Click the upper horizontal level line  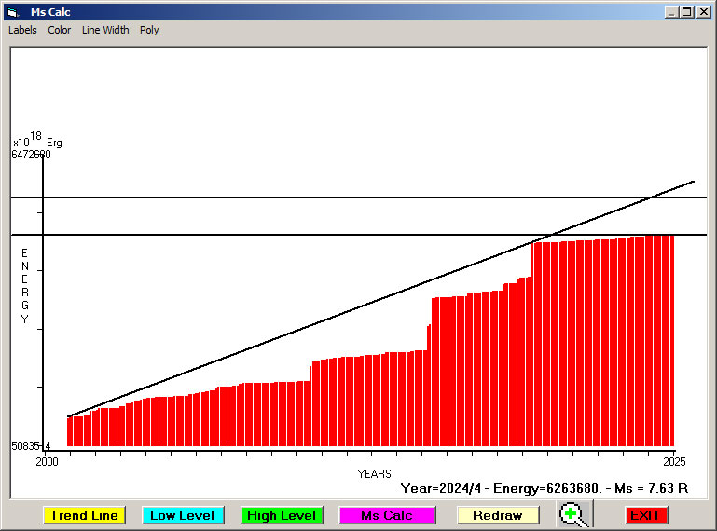(280, 197)
